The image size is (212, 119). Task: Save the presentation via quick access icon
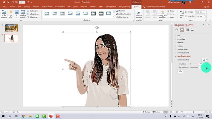pyautogui.click(x=4, y=2)
